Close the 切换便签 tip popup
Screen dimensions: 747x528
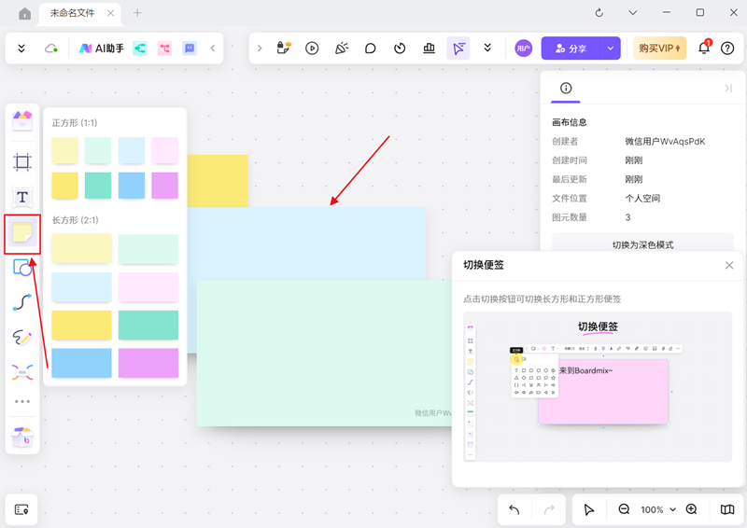click(729, 265)
